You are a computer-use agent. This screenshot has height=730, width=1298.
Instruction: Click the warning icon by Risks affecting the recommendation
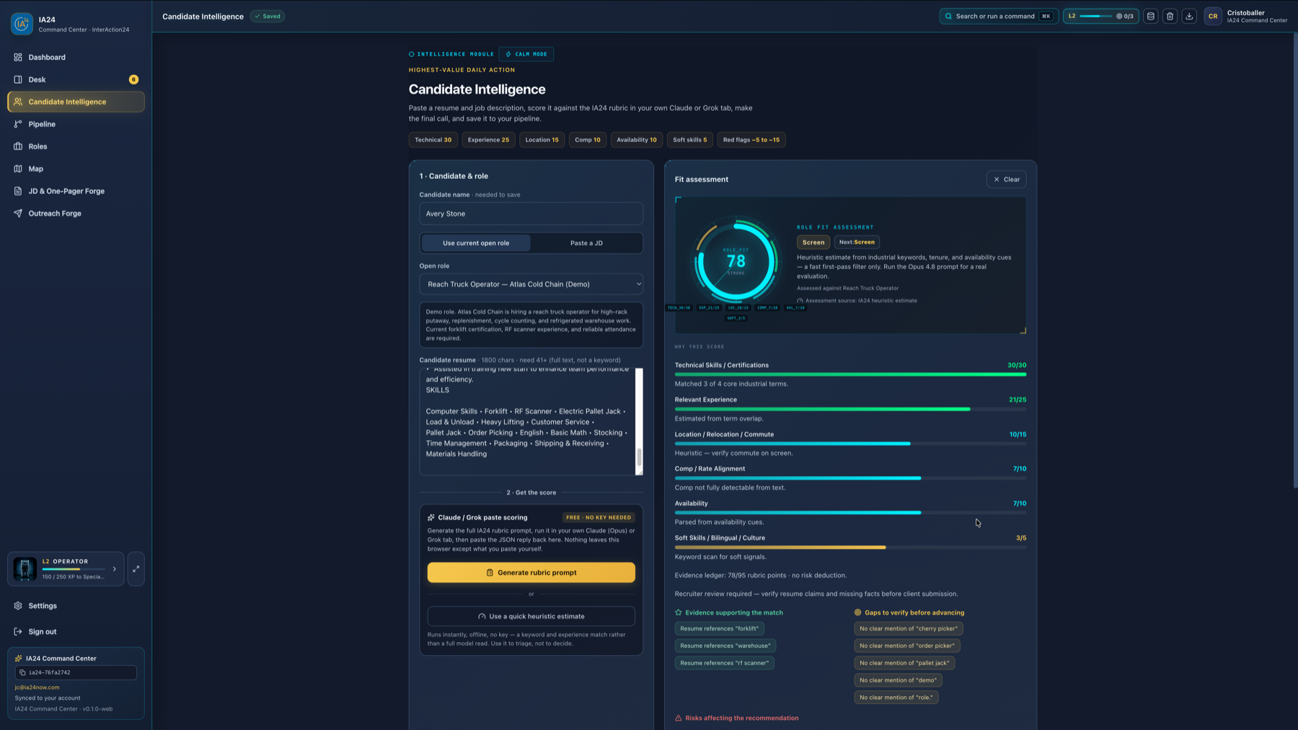pyautogui.click(x=679, y=718)
